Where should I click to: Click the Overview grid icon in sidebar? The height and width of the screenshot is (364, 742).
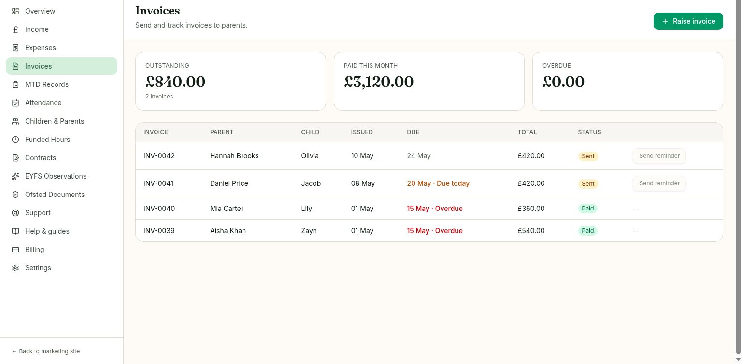(x=15, y=11)
